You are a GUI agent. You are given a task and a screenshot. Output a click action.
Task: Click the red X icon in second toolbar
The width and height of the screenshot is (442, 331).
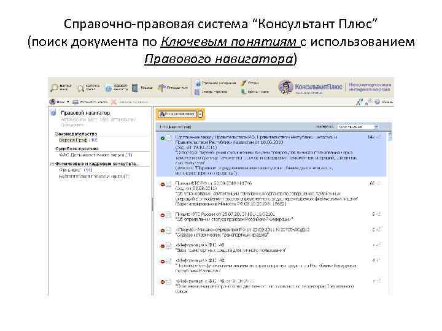coord(114,102)
